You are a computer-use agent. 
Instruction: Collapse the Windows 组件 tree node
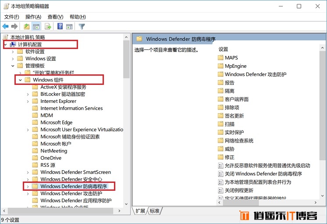[x=20, y=80]
